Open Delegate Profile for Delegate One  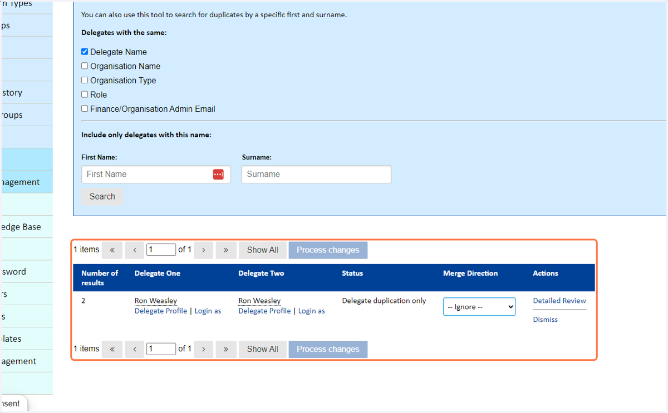(x=161, y=311)
